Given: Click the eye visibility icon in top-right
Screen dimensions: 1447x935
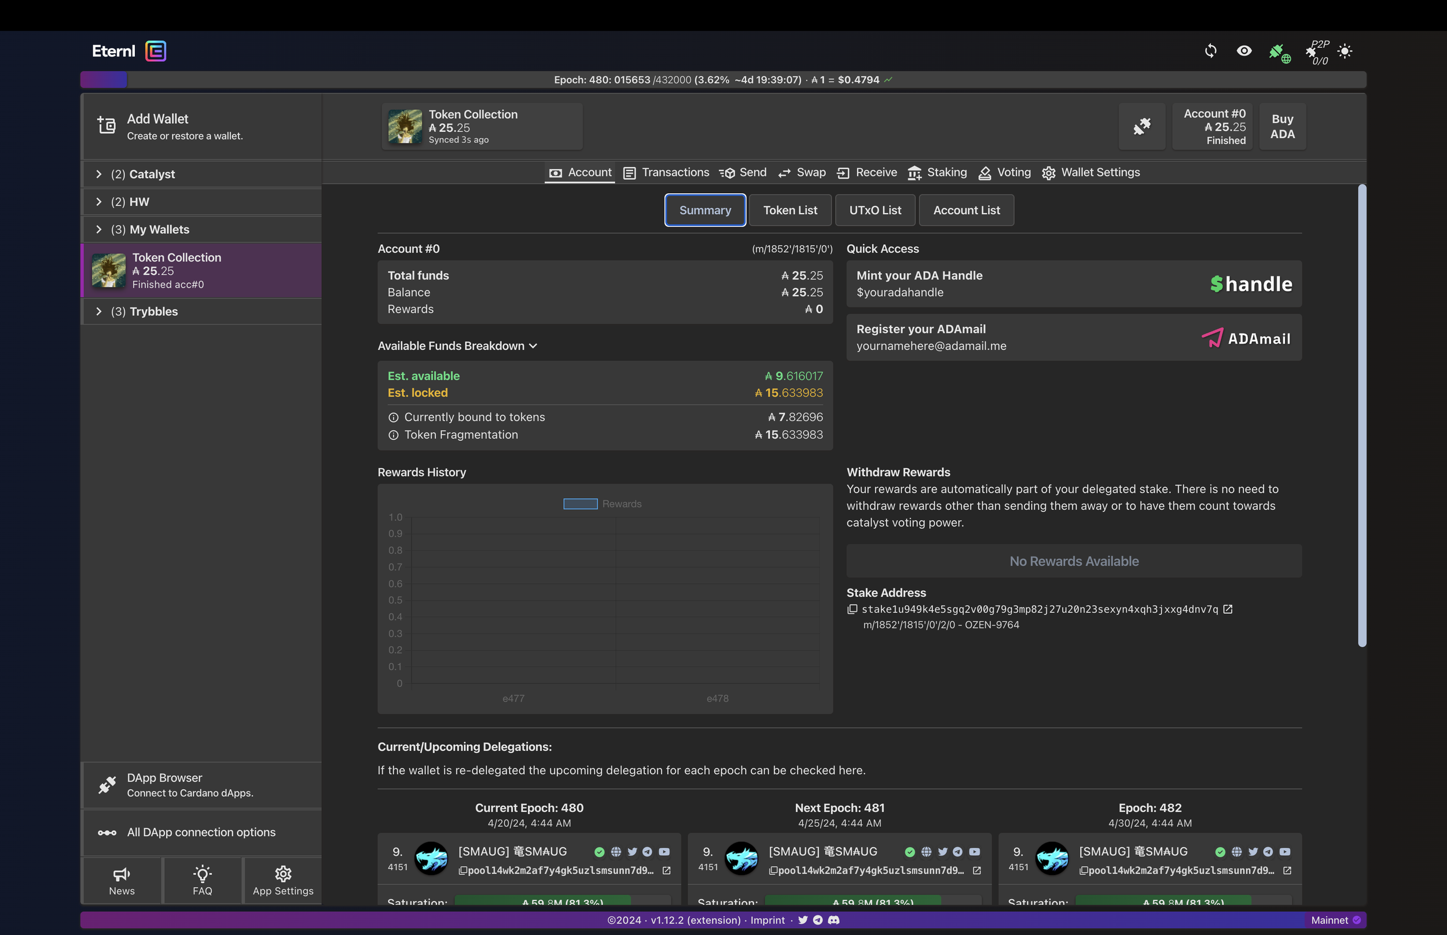Looking at the screenshot, I should (x=1243, y=50).
